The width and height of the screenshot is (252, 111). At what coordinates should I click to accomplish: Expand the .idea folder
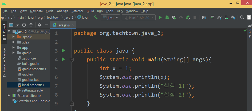[14, 42]
